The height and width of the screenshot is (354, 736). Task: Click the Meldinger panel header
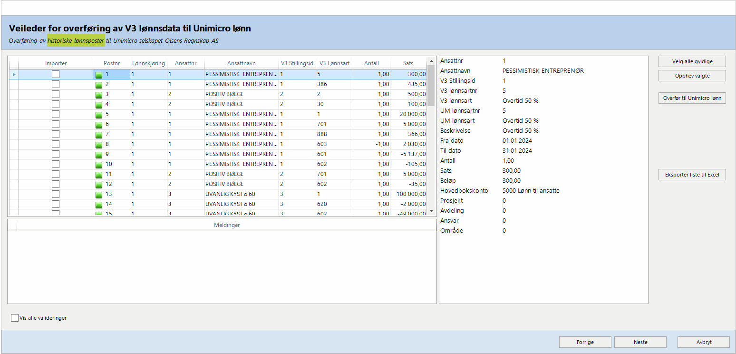coord(226,225)
